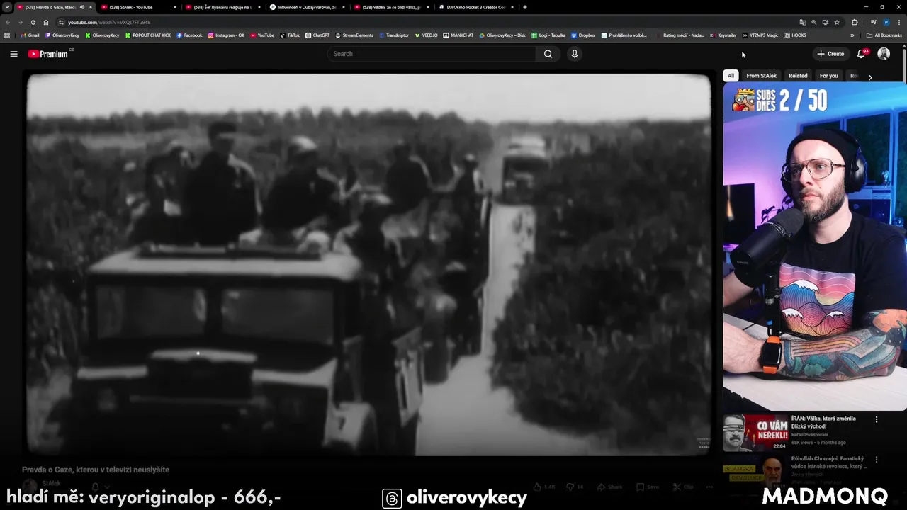Viewport: 907px width, 510px height.
Task: Open the All Bookmarks folder
Action: (884, 35)
